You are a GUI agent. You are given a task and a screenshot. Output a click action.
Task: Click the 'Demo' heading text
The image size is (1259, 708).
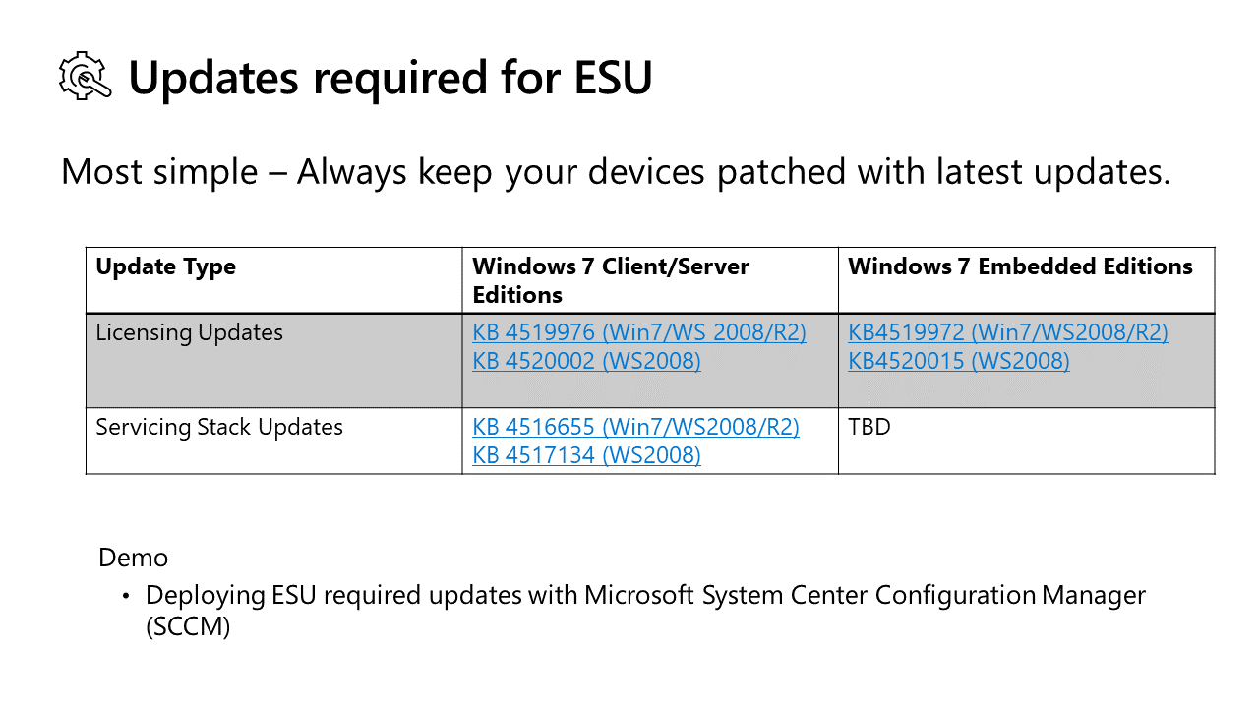click(133, 558)
